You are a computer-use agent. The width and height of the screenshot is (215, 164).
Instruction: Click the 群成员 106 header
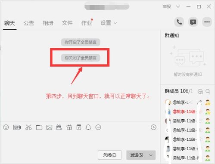pyautogui.click(x=178, y=91)
